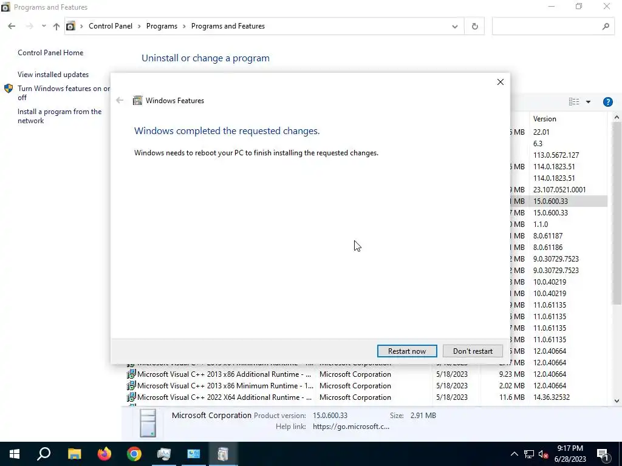The image size is (622, 466).
Task: Launch Google Chrome from the taskbar
Action: coord(134,454)
